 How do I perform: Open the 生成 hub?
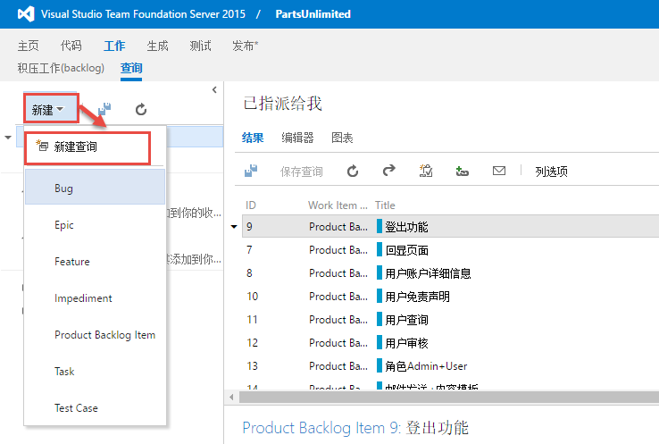pos(157,46)
